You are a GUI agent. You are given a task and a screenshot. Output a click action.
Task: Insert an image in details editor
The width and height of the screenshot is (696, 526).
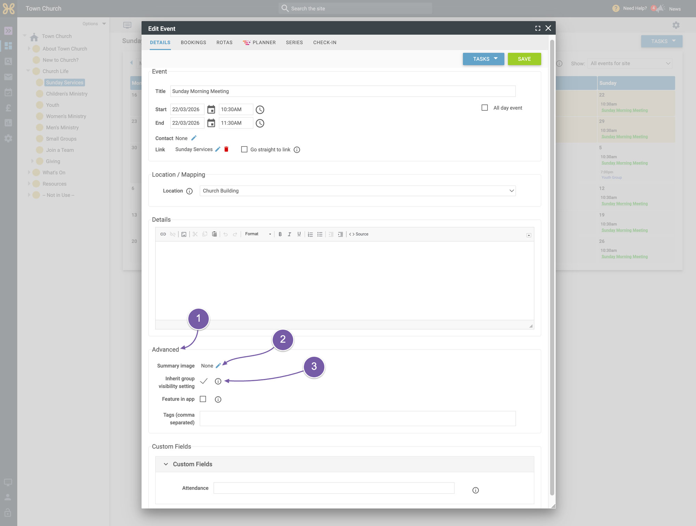[x=184, y=234]
